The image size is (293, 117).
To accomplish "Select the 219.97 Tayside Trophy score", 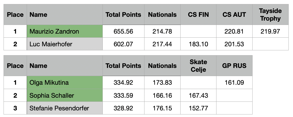I will click(x=270, y=31).
